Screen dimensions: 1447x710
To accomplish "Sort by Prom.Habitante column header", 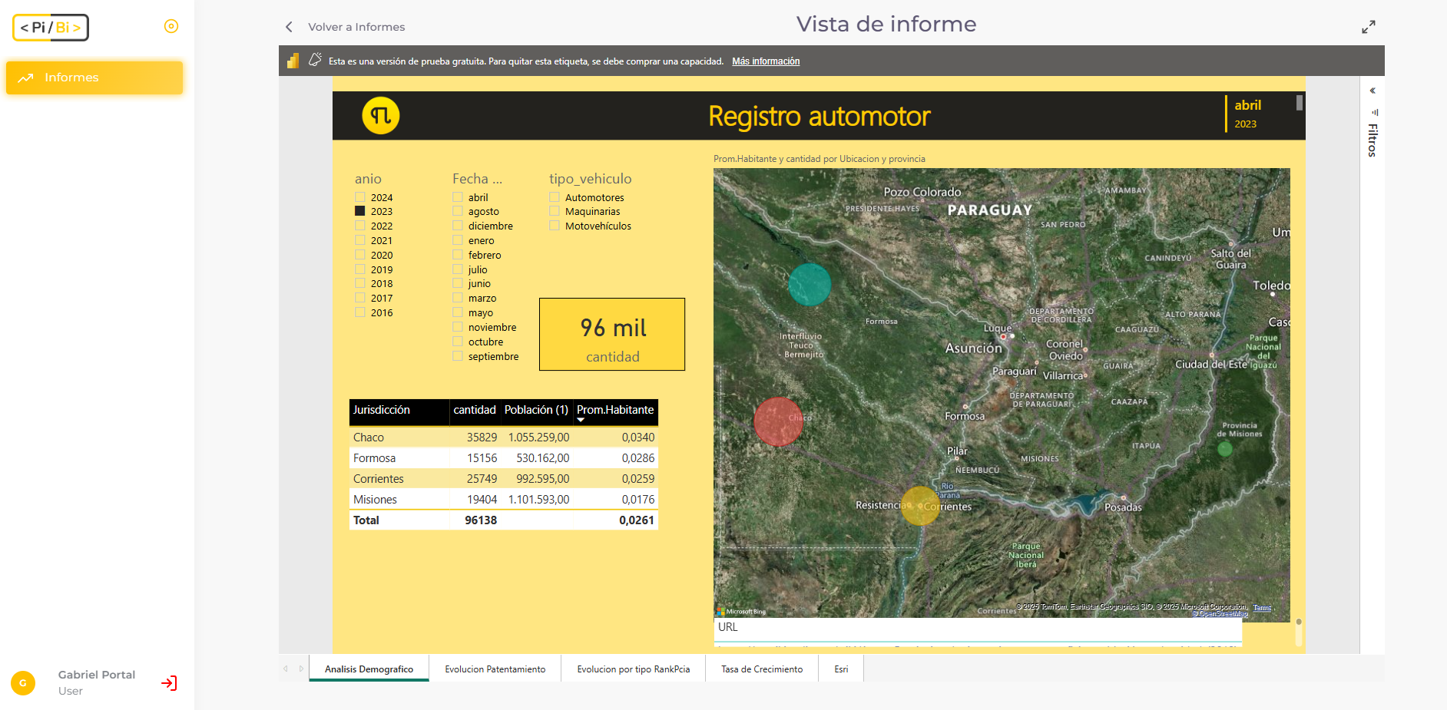I will click(x=615, y=410).
